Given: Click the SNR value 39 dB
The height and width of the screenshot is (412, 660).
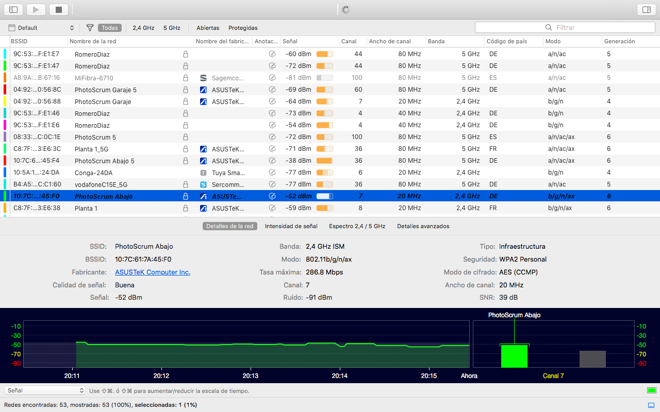Looking at the screenshot, I should pyautogui.click(x=508, y=298).
